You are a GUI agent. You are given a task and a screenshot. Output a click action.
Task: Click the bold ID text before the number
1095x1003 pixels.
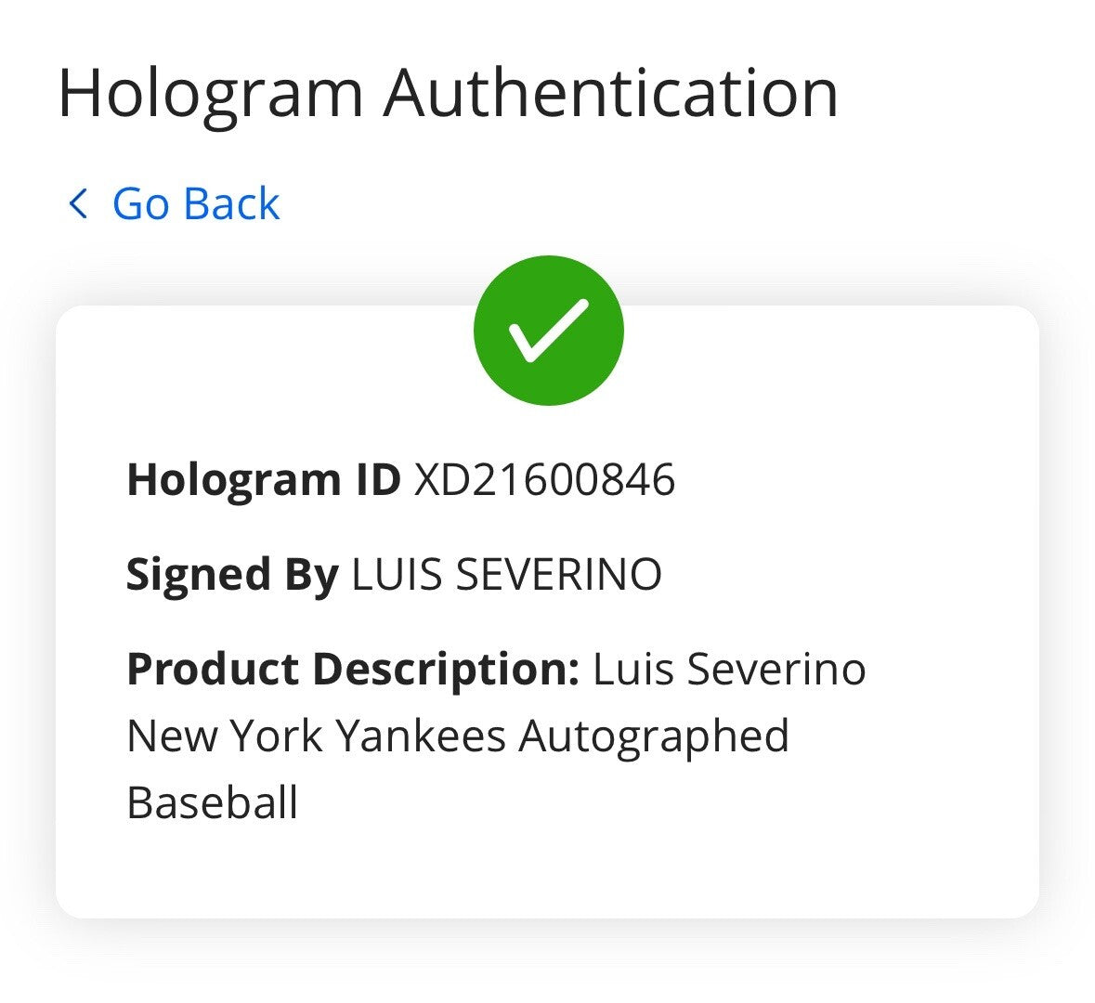click(x=376, y=480)
